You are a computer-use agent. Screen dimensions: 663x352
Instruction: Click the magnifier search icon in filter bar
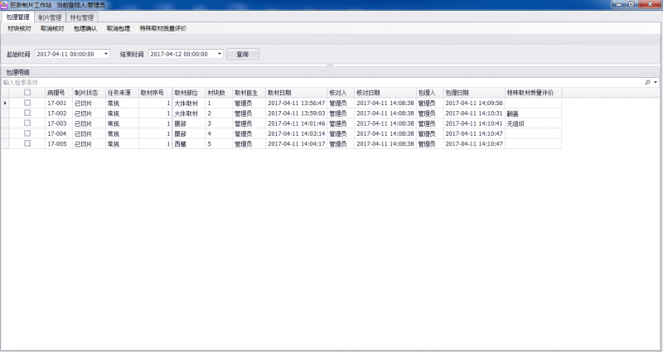click(647, 83)
